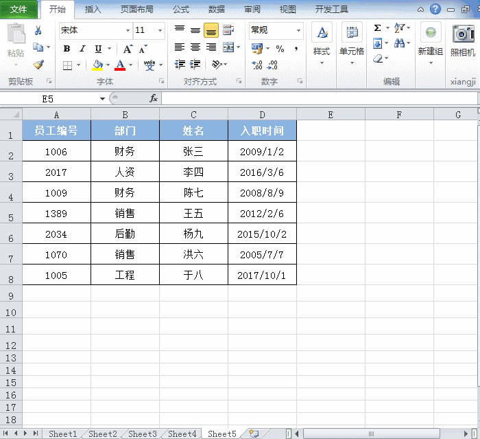Image resolution: width=480 pixels, height=439 pixels.
Task: Expand the number format dropdown (常规)
Action: (298, 31)
